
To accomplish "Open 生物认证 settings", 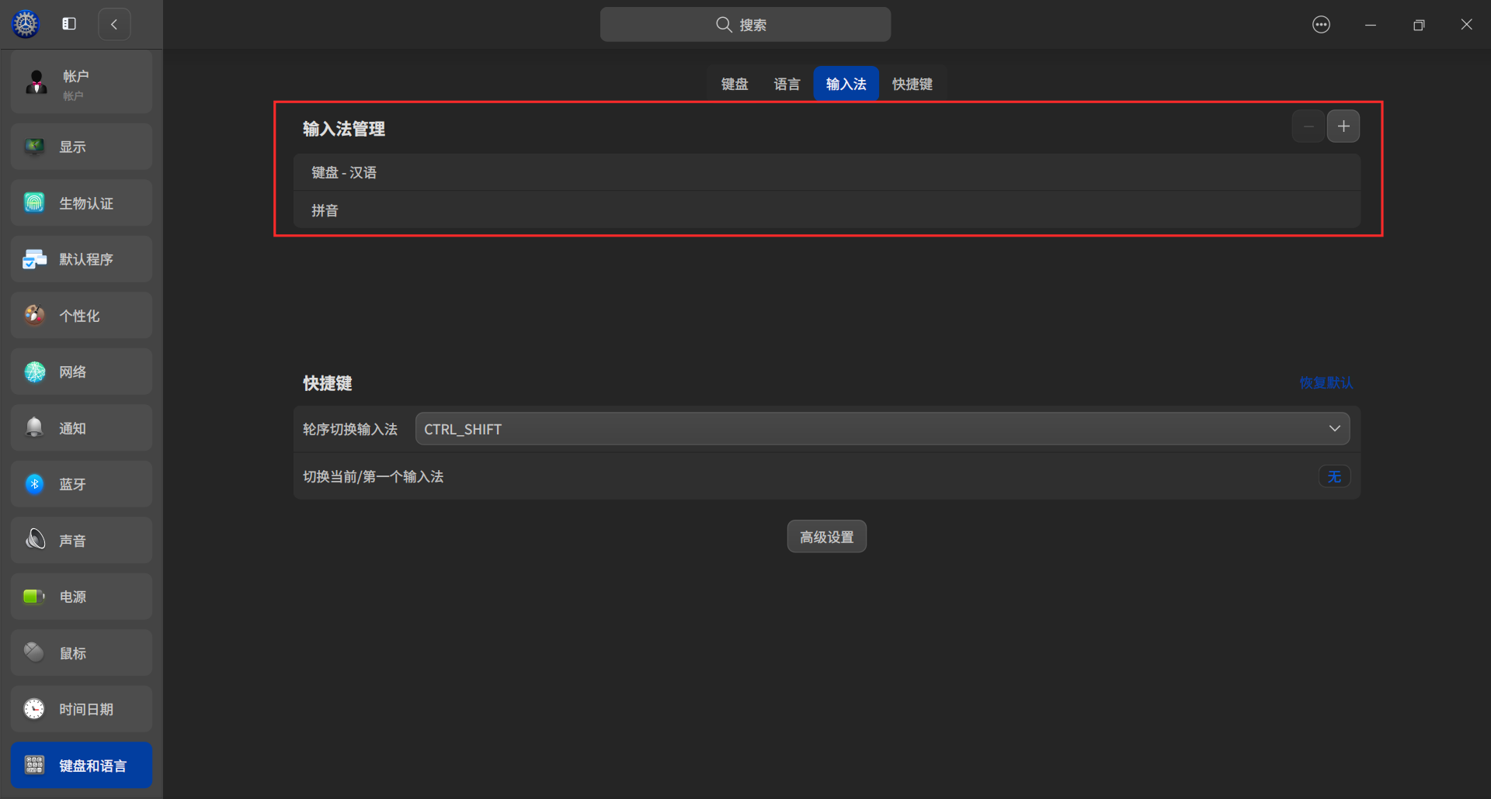I will pos(81,202).
